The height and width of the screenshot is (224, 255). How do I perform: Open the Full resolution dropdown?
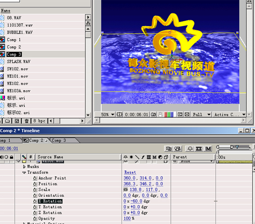click(x=201, y=114)
